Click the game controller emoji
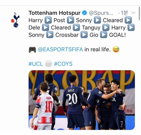141x135 pixels. [x=32, y=50]
